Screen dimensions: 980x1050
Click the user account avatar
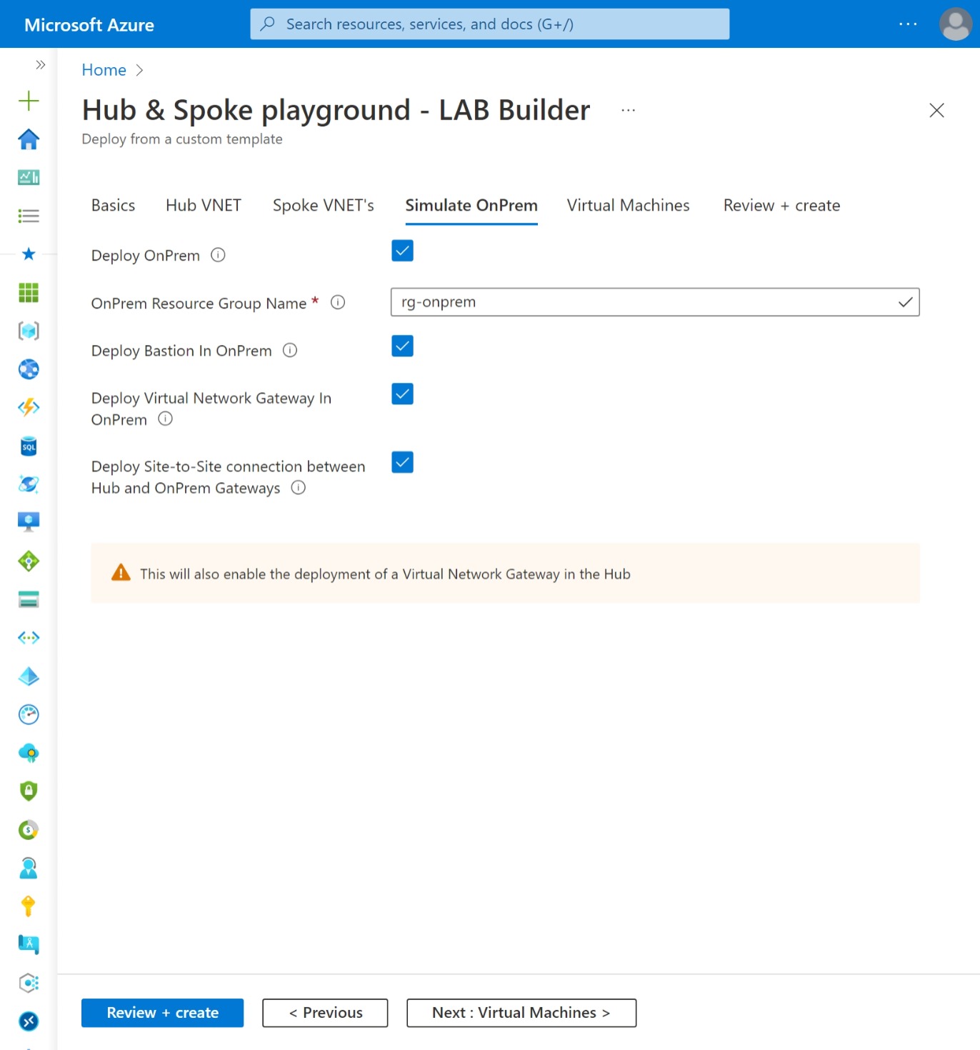[x=955, y=24]
